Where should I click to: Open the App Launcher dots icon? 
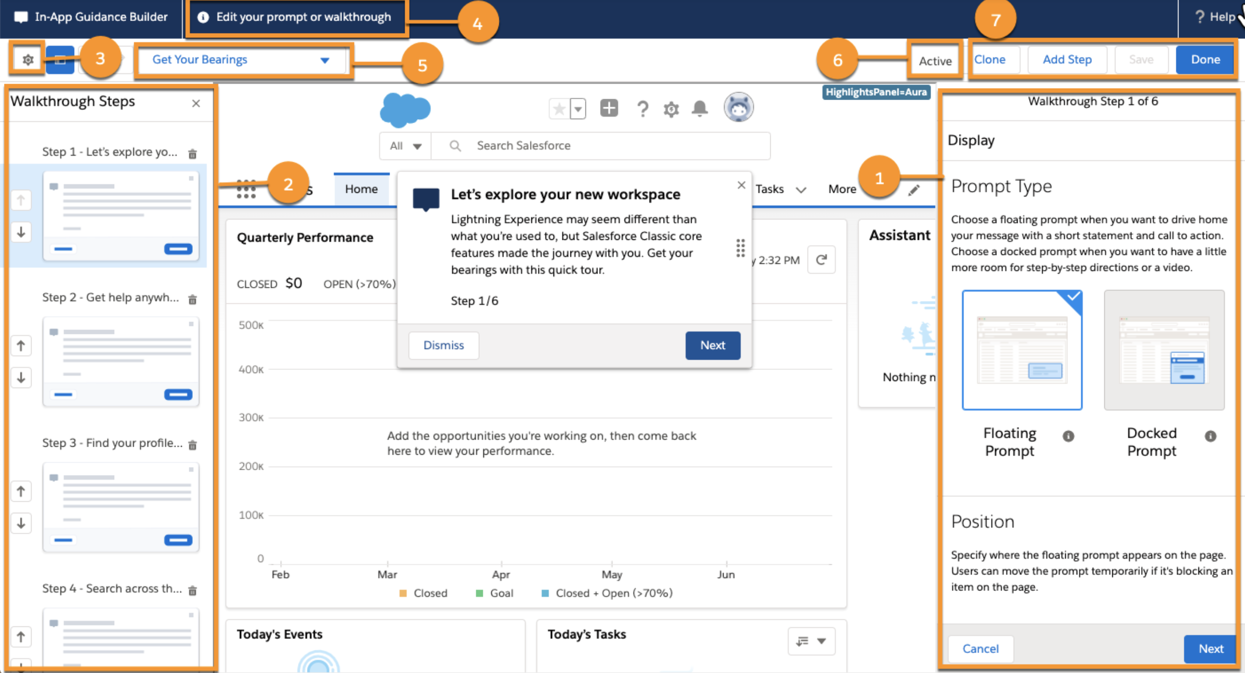pyautogui.click(x=246, y=189)
